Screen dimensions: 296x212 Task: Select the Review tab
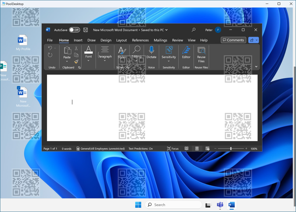[x=177, y=40]
